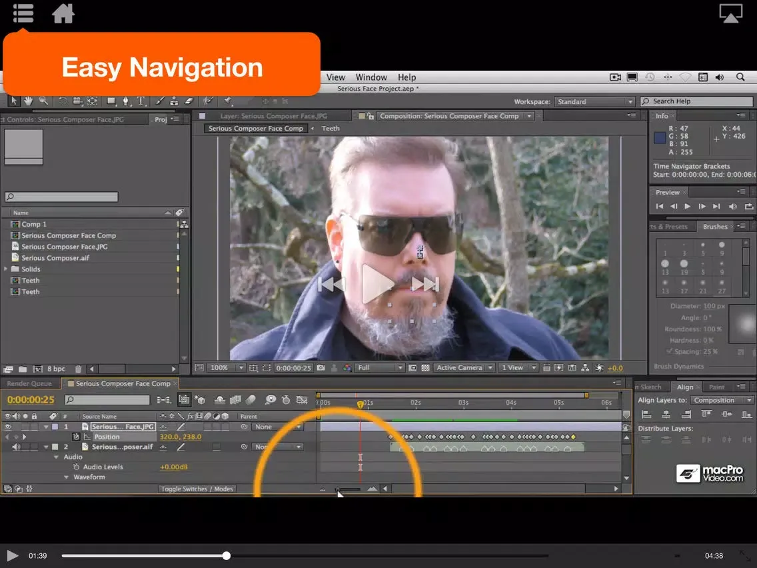Viewport: 757px width, 568px height.
Task: Play the lesson video with bottom-left play button
Action: 13,556
